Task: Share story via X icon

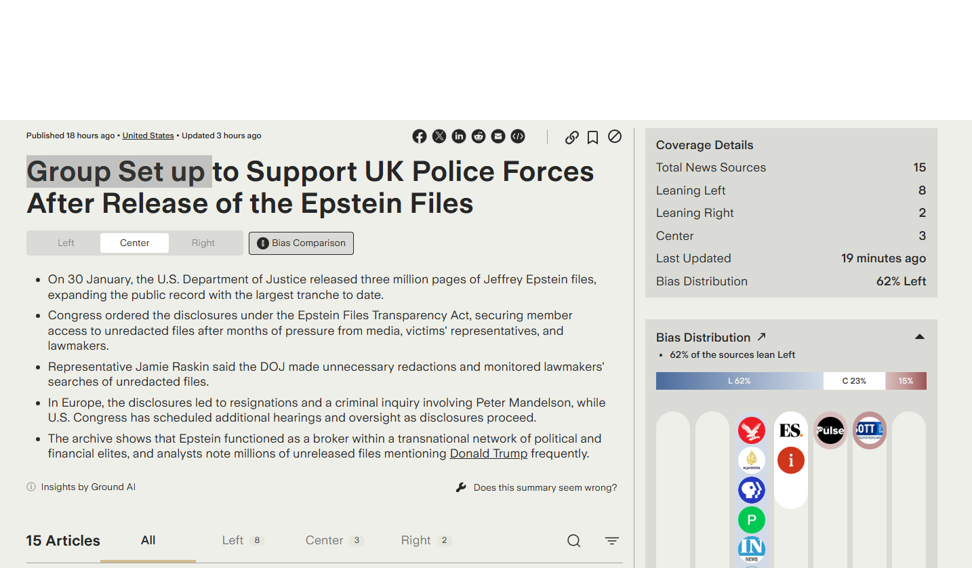Action: click(x=439, y=136)
